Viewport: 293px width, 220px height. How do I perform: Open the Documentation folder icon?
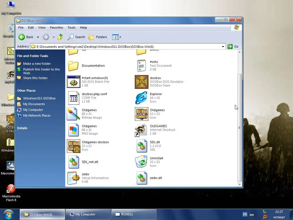[x=73, y=66]
